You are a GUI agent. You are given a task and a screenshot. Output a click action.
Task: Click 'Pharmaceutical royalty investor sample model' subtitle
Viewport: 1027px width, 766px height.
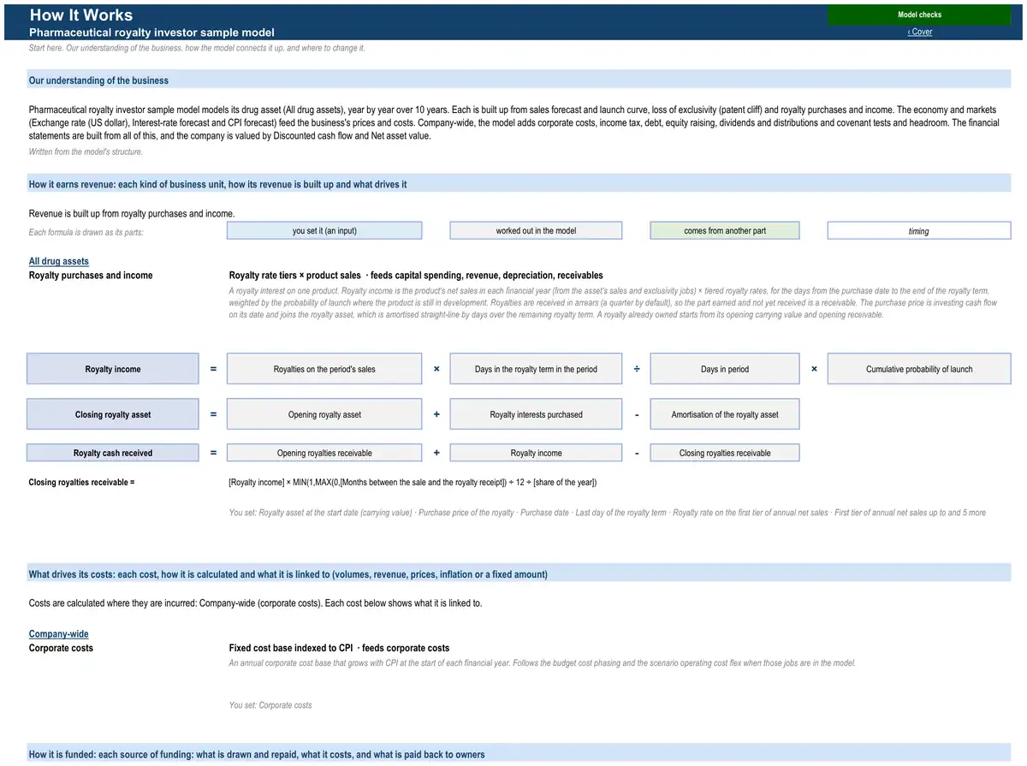click(152, 32)
